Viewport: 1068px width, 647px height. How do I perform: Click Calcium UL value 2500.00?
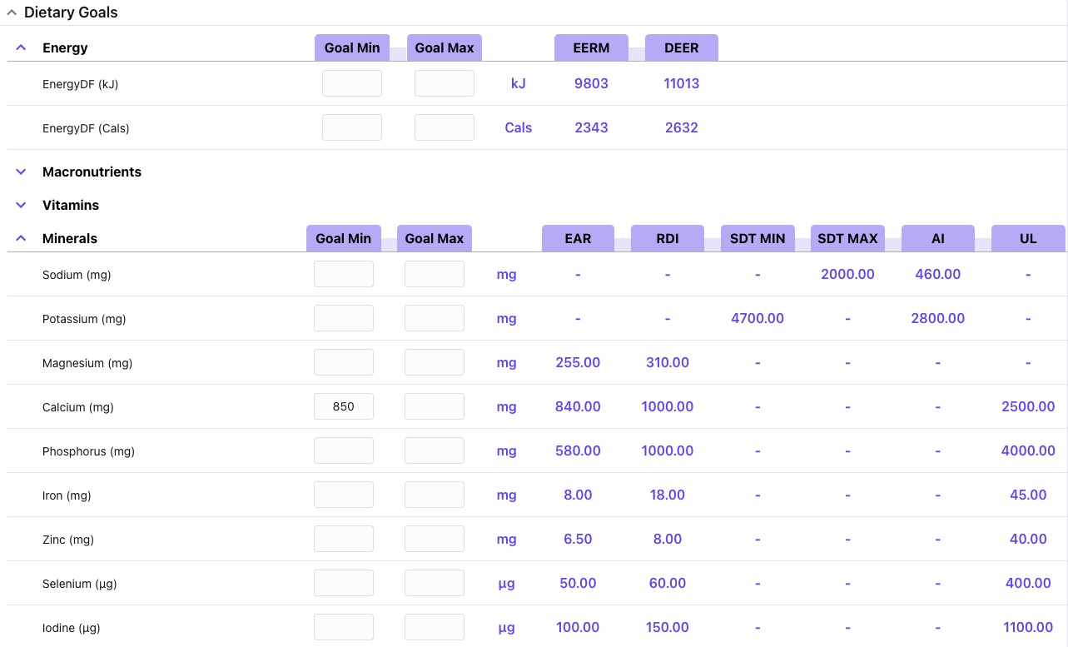1028,406
